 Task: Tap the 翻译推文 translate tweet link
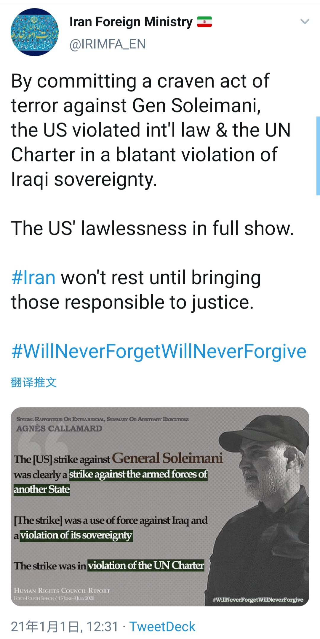[33, 382]
